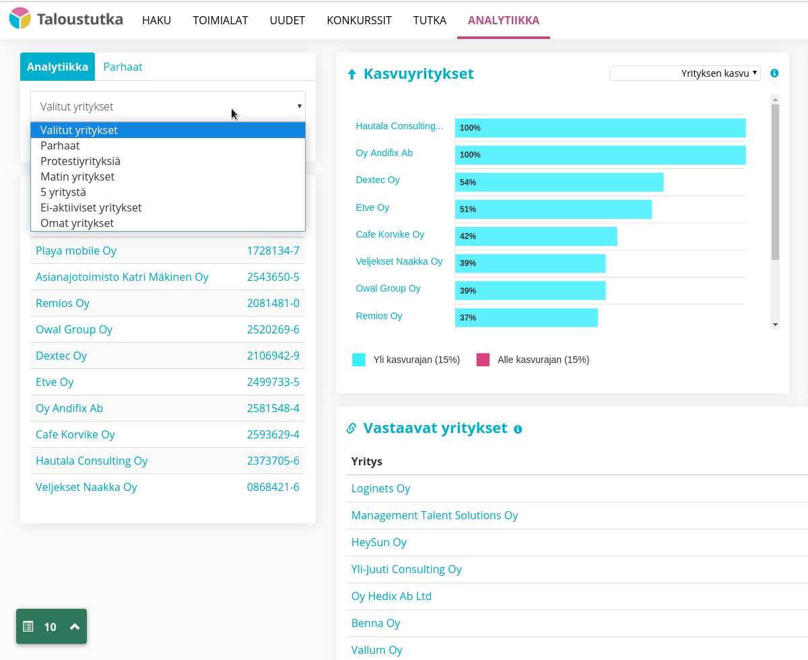
Task: Click the cyan 'Yli kasvurajan' legend swatch
Action: click(x=359, y=360)
